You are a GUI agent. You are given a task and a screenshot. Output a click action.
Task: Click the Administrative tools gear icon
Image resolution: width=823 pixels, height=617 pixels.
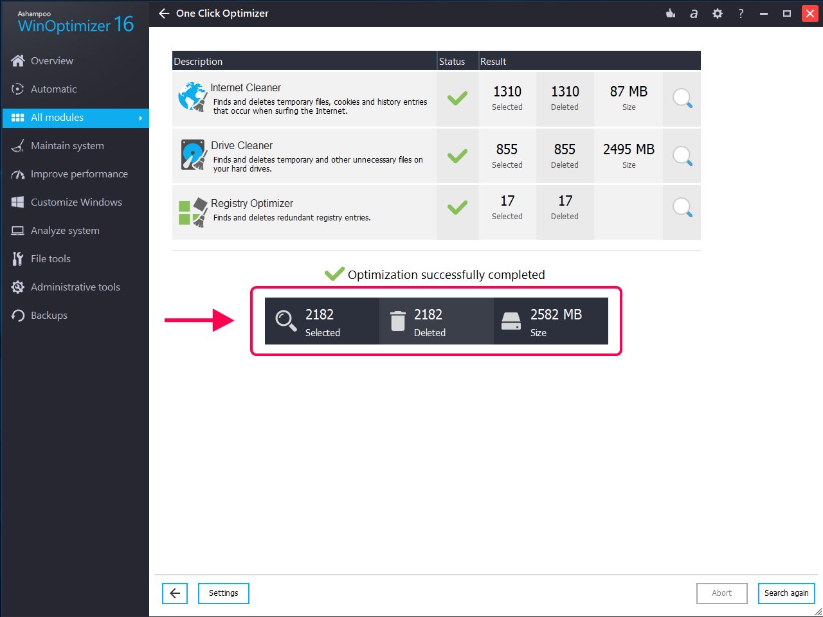(18, 287)
